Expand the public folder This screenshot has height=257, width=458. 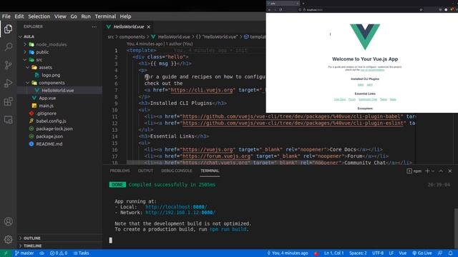click(x=25, y=52)
